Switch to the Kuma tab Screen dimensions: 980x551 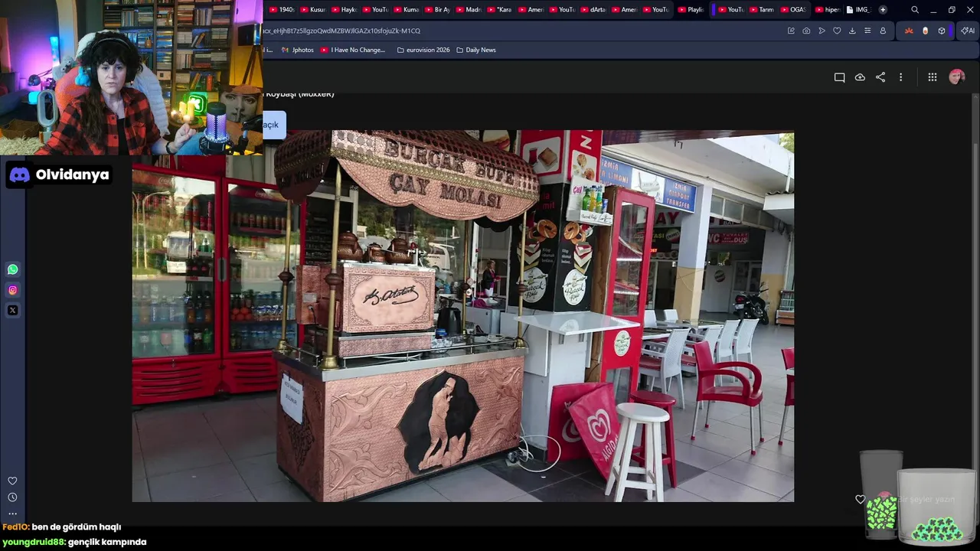(406, 10)
